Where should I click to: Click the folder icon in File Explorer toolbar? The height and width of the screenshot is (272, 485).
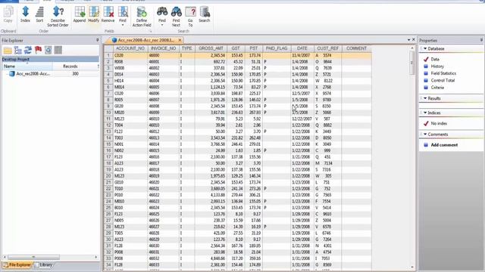click(8, 50)
